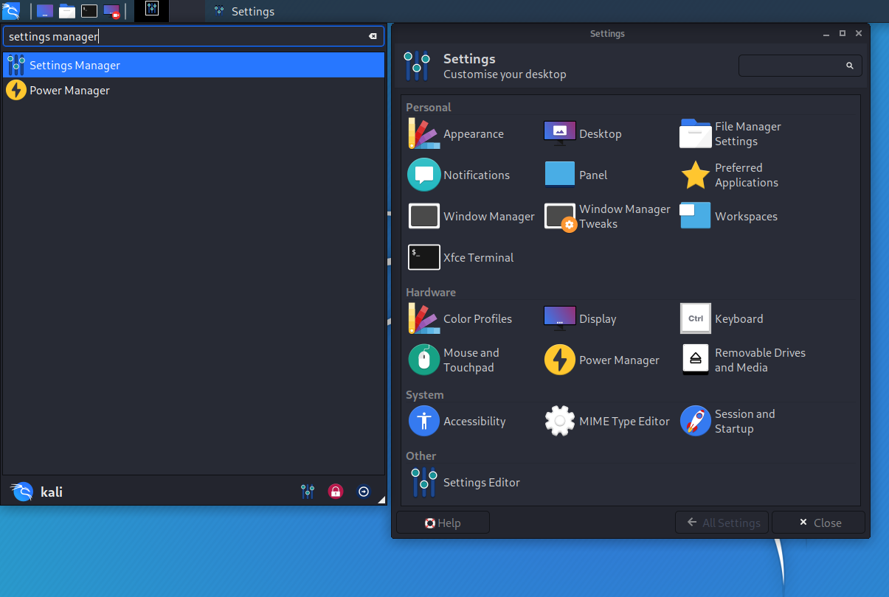Click the Close button in Settings
This screenshot has height=597, width=889.
coord(818,522)
